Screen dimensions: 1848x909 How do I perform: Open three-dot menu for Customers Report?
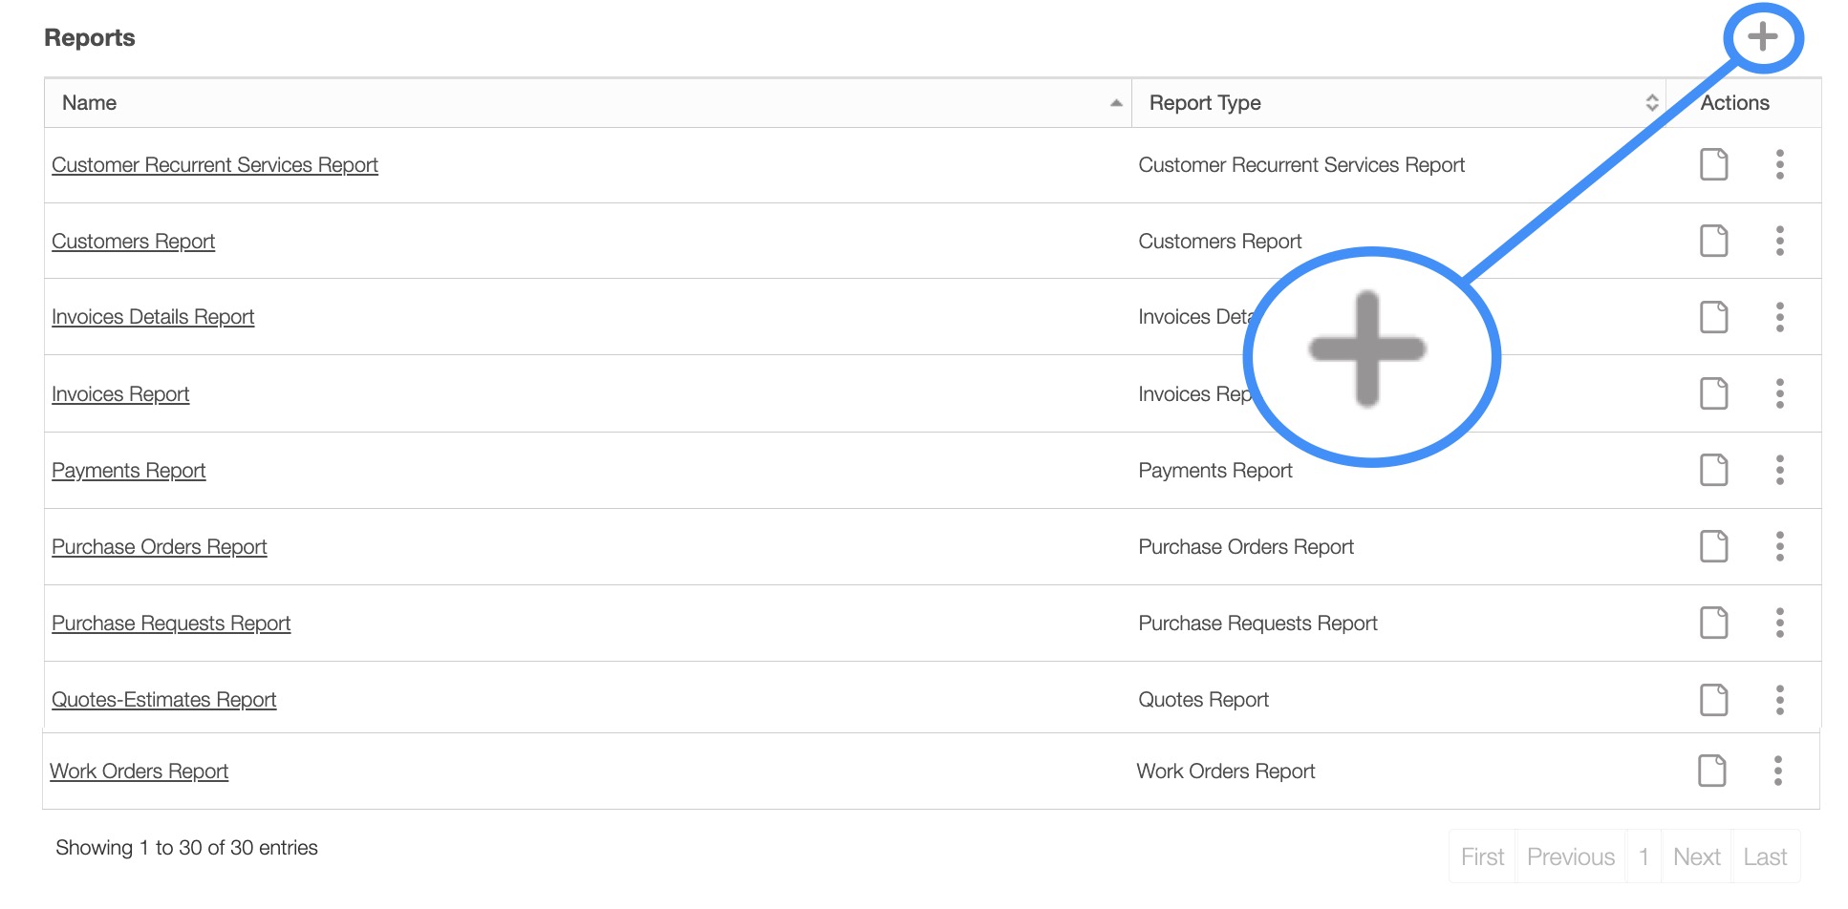pos(1779,241)
